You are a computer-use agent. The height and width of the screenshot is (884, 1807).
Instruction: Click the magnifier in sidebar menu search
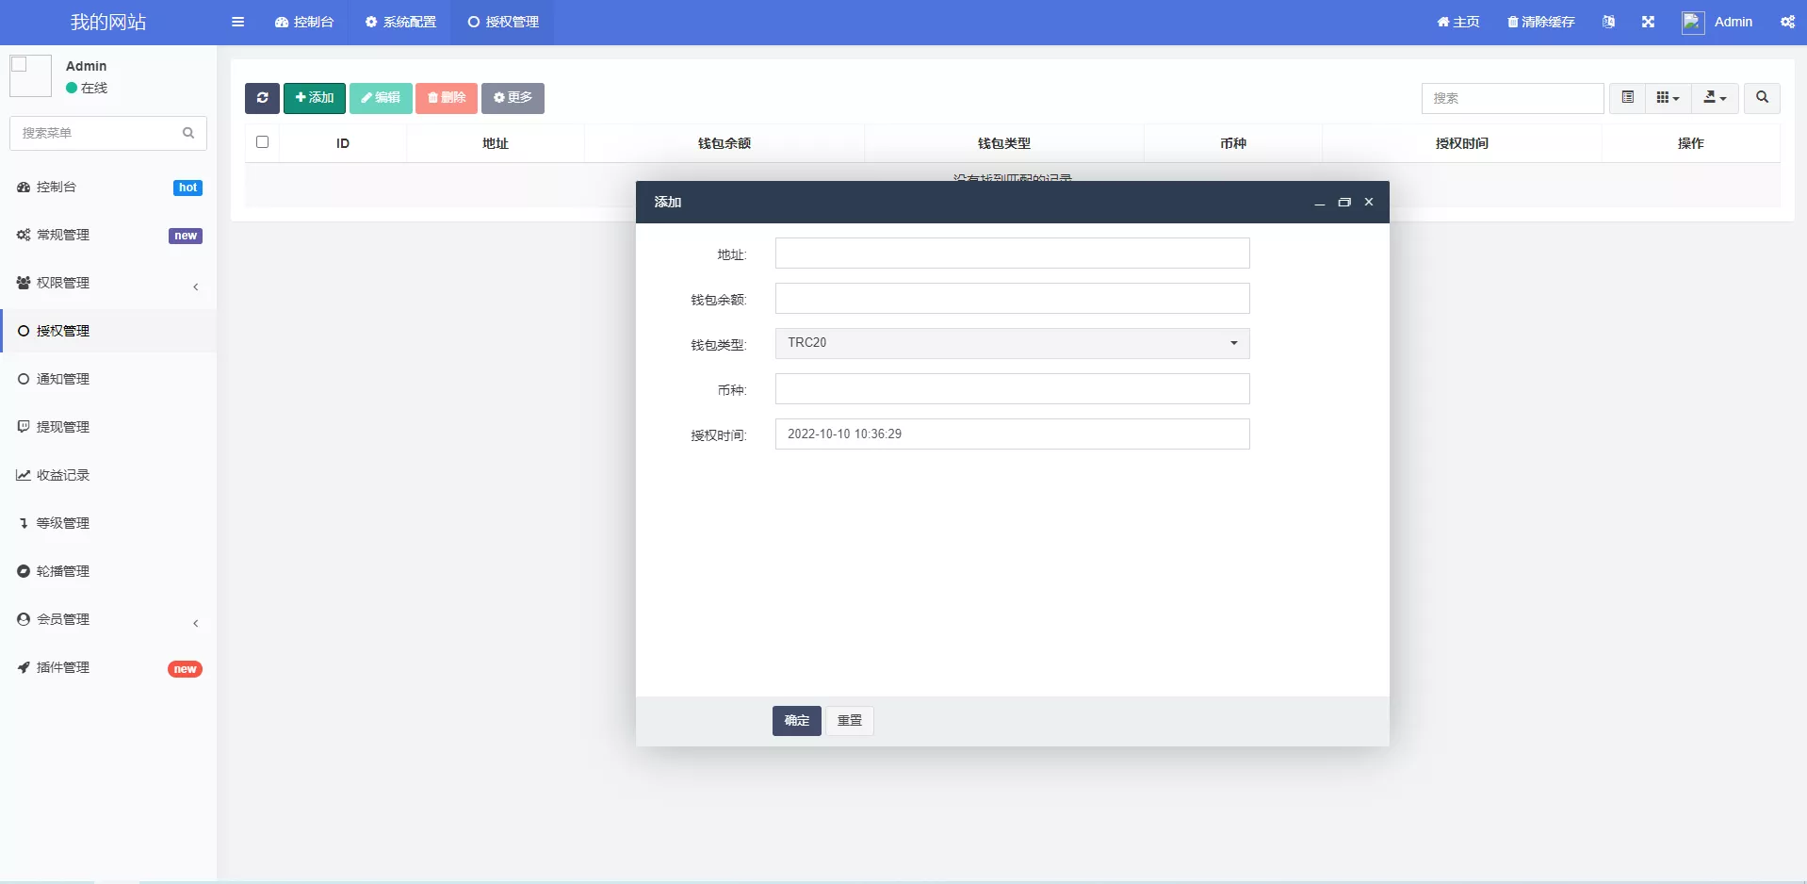coord(188,133)
